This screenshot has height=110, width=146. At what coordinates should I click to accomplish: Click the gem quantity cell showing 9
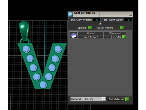click(108, 37)
